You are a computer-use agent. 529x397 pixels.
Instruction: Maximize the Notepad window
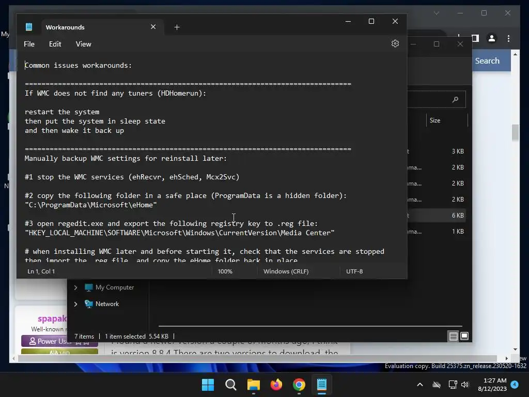click(371, 21)
